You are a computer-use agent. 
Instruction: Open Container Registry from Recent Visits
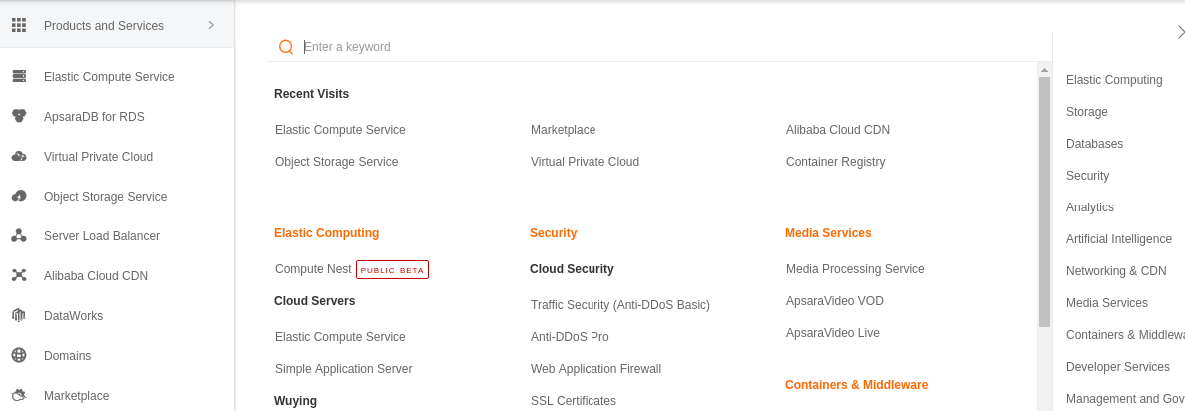click(x=836, y=162)
